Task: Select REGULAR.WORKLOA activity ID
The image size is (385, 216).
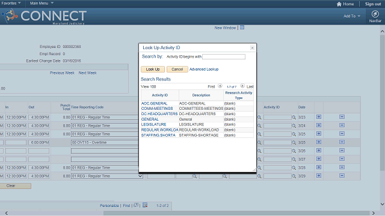Action: (160, 130)
